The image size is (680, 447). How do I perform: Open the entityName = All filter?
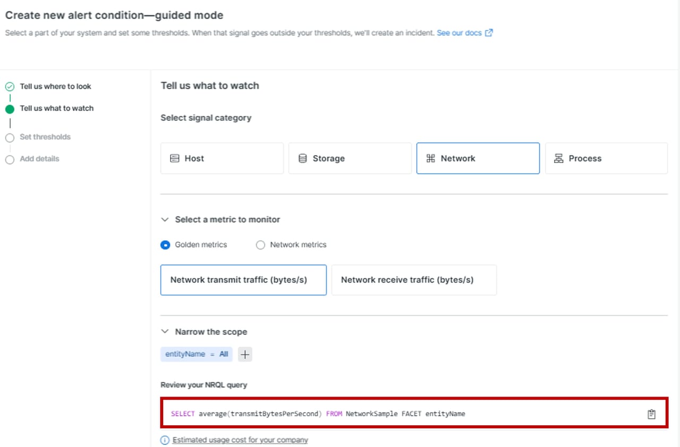(196, 355)
